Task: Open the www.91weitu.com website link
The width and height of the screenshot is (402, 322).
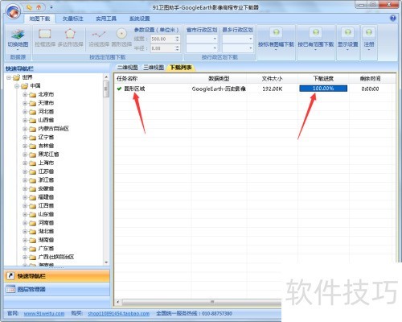Action: click(44, 313)
